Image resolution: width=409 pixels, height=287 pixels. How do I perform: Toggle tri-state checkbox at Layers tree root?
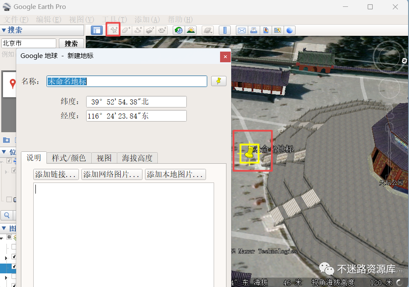[x=9, y=237]
